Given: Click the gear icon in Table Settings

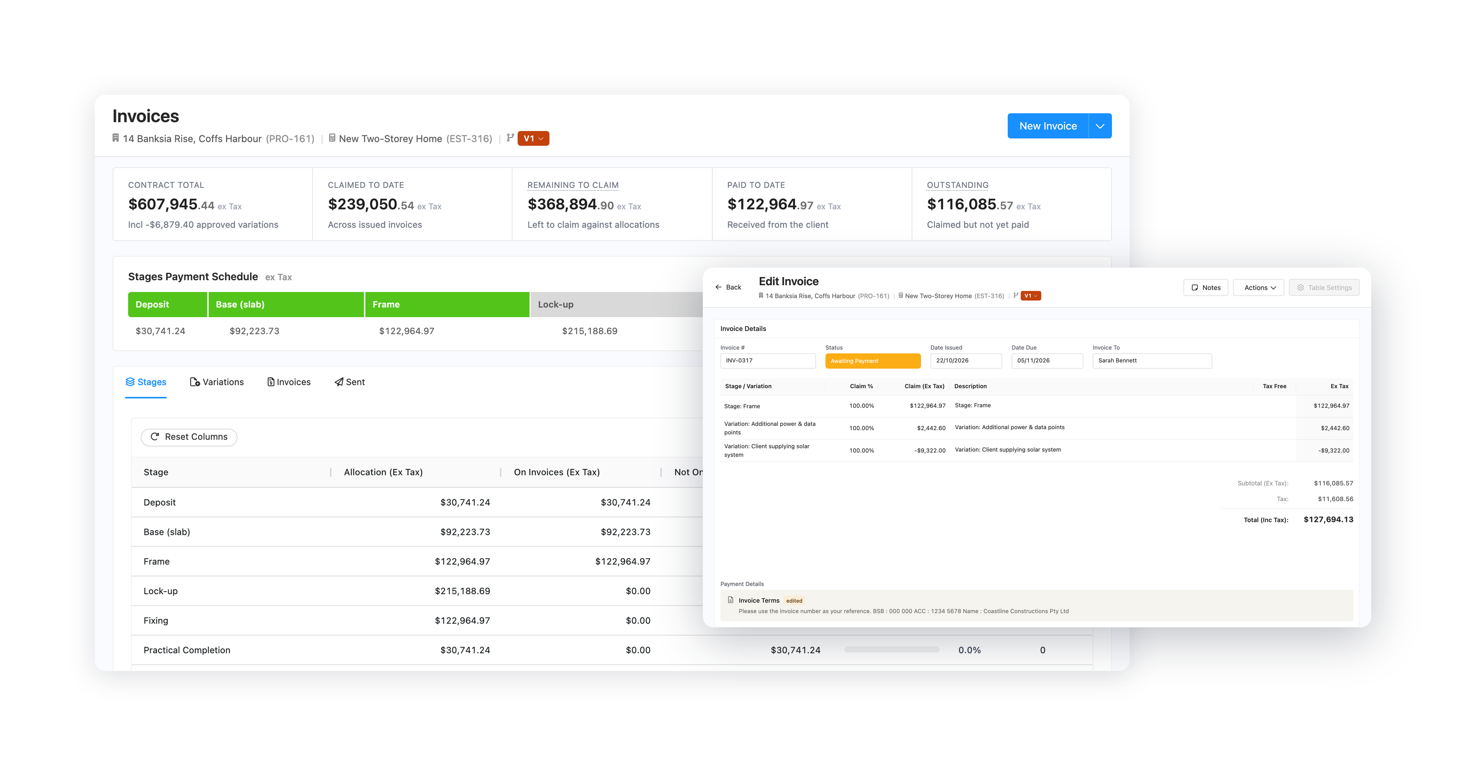Looking at the screenshot, I should (x=1300, y=288).
